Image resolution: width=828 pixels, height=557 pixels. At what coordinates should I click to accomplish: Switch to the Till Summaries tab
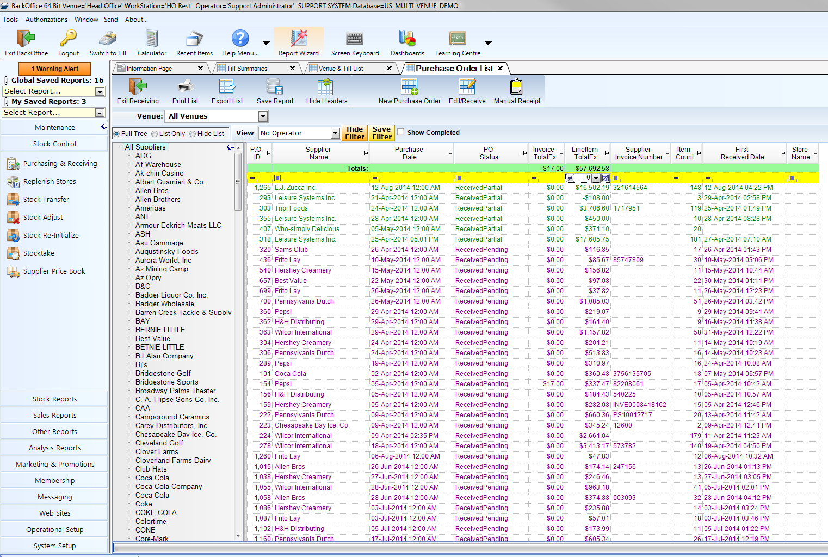pyautogui.click(x=247, y=69)
